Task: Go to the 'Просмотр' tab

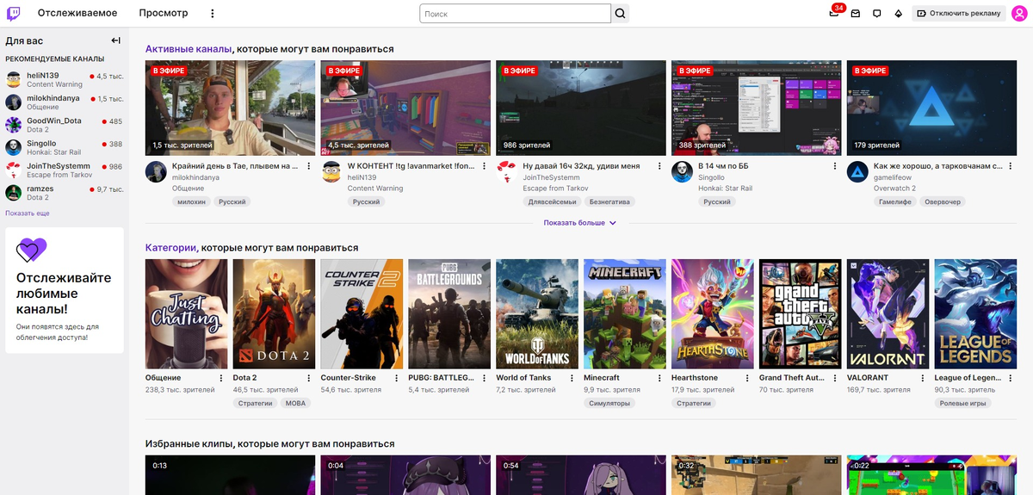Action: (164, 14)
